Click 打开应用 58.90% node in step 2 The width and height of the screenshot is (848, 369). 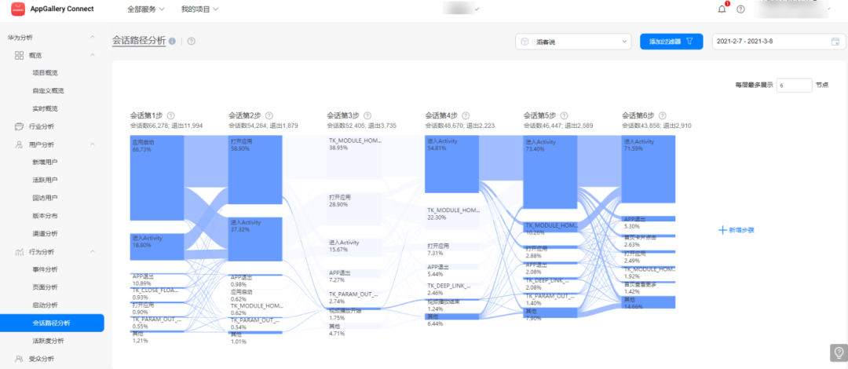(x=255, y=170)
